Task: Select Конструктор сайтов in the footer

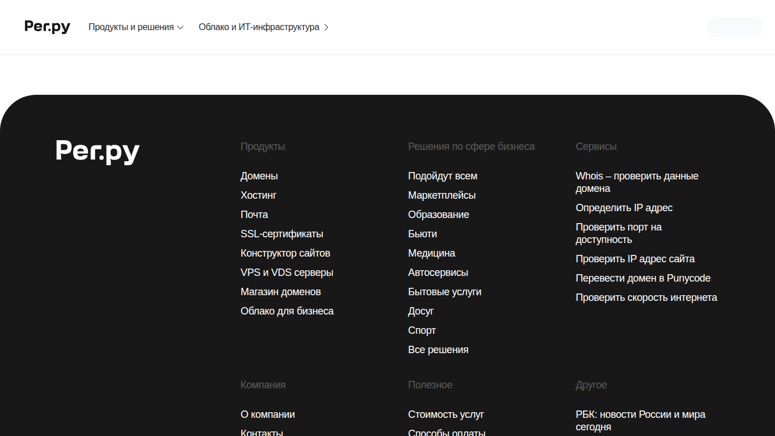Action: tap(285, 253)
